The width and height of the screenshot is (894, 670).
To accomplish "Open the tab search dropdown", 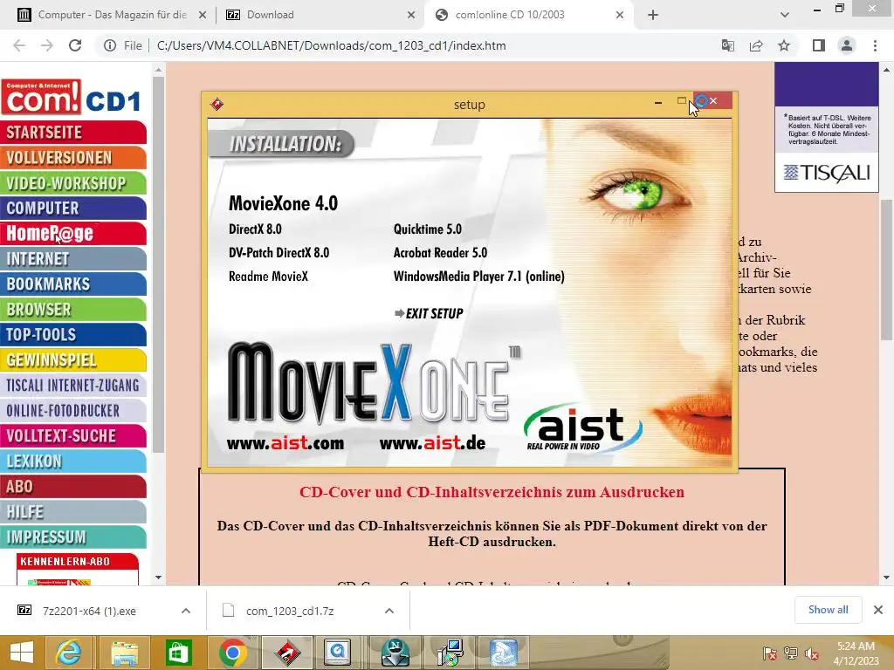I will point(785,15).
